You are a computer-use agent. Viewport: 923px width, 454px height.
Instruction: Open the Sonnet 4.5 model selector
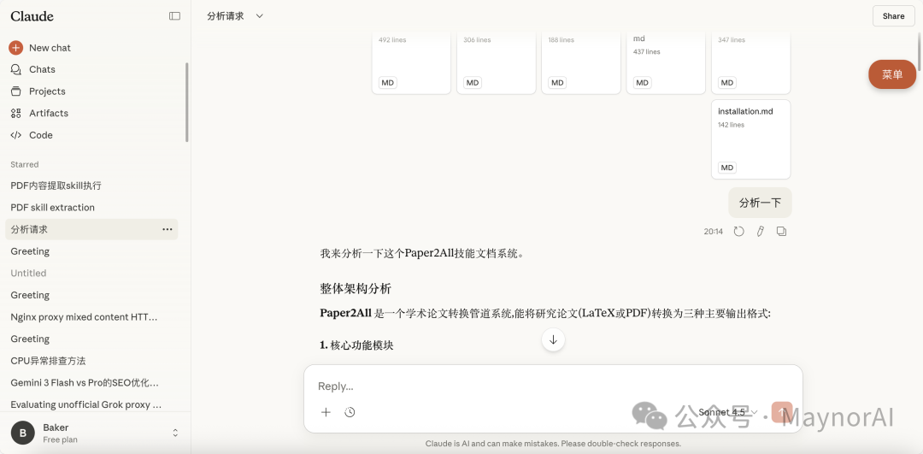[x=727, y=412]
